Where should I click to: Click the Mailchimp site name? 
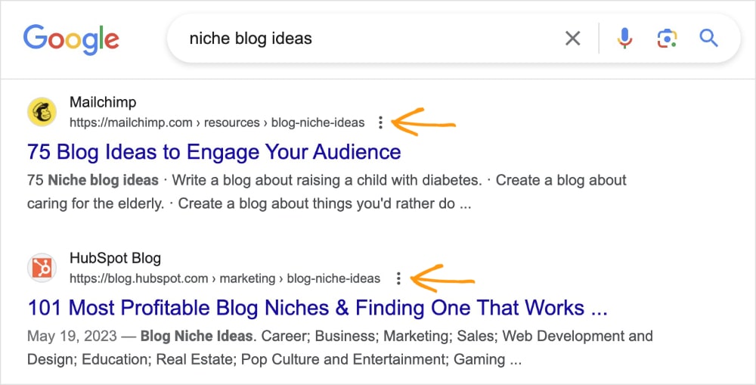click(x=103, y=102)
